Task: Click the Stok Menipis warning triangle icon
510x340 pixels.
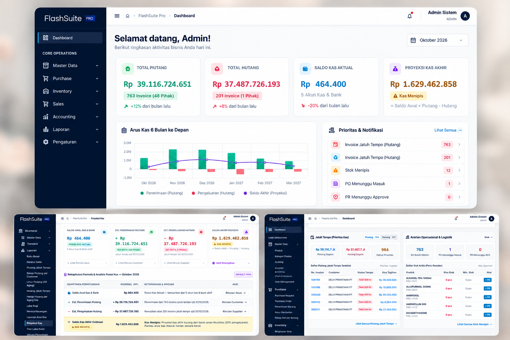Action: 336,170
